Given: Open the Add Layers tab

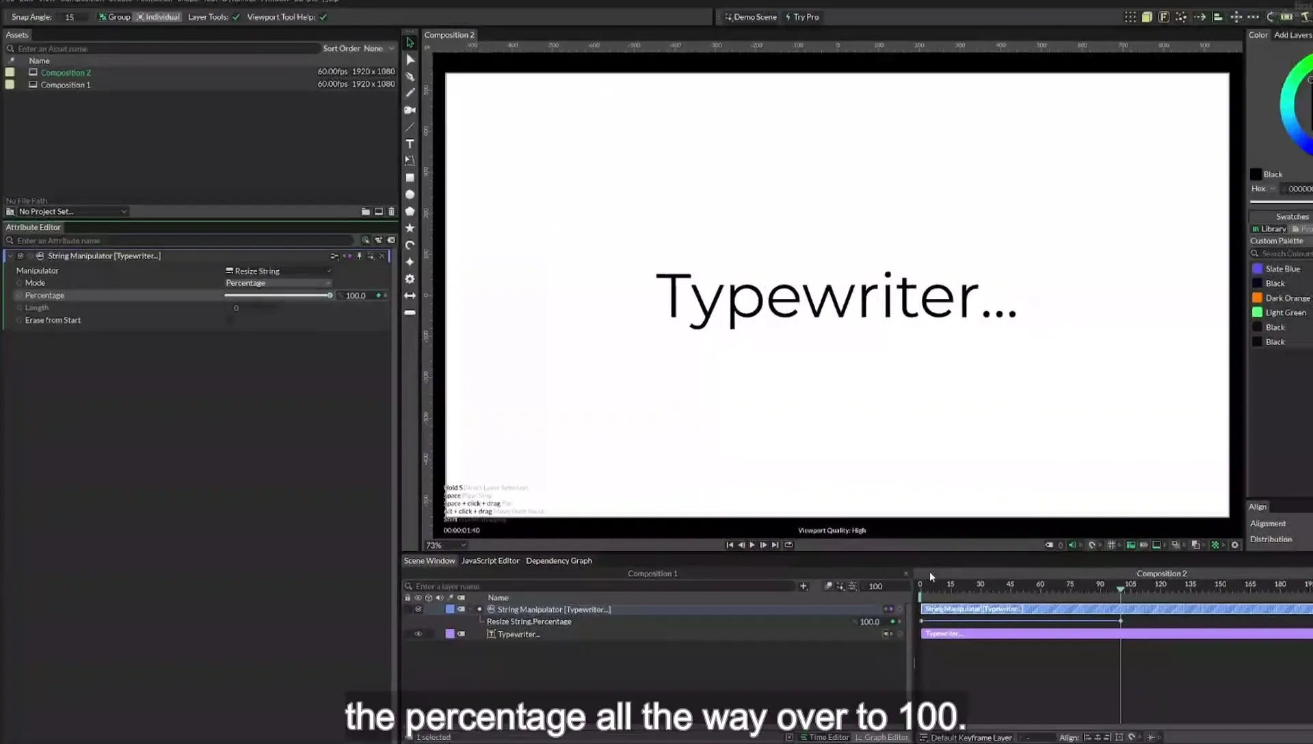Looking at the screenshot, I should coord(1292,35).
